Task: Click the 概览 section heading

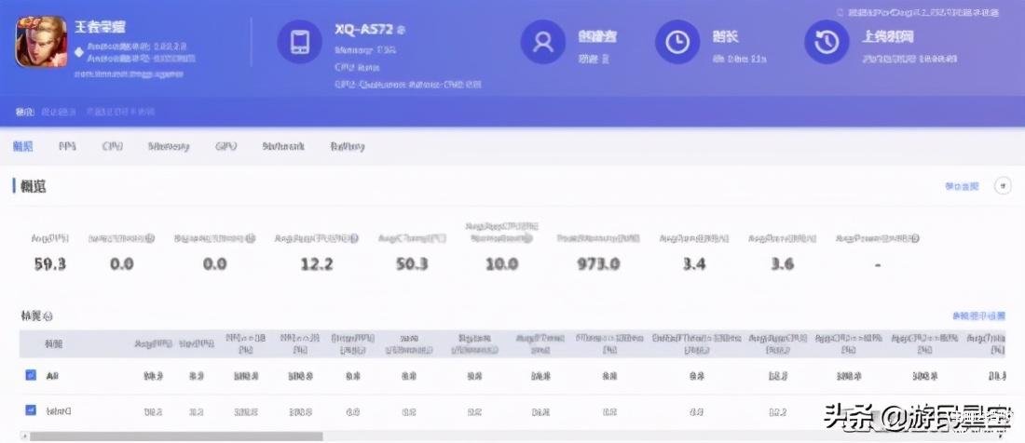Action: [x=34, y=186]
